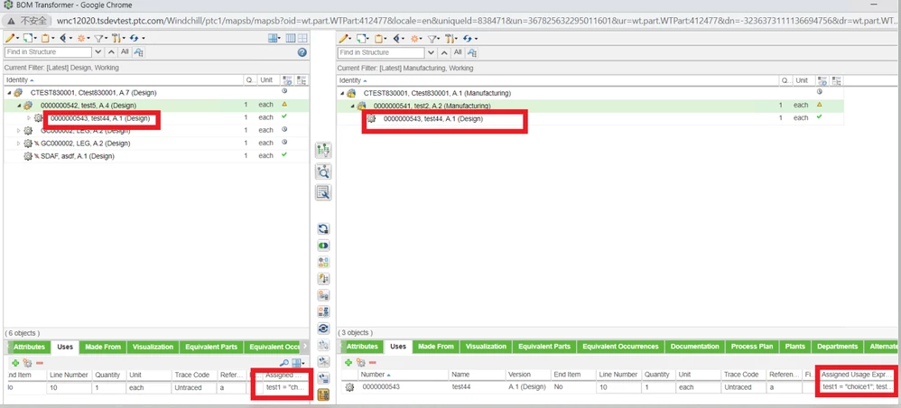Screen dimensions: 901x408
Task: Click the Line Number column header in left table
Action: point(69,375)
